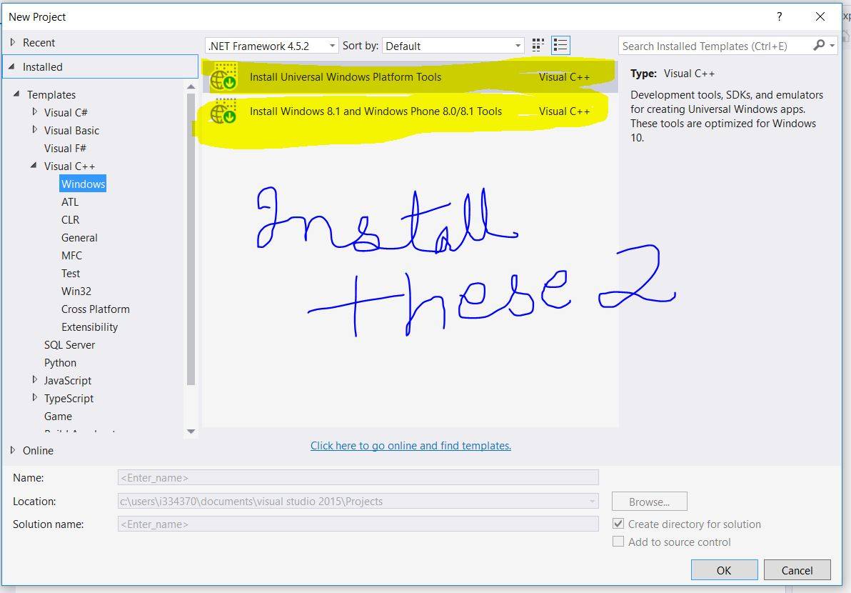Image resolution: width=851 pixels, height=593 pixels.
Task: Switch to small icons view
Action: 538,46
